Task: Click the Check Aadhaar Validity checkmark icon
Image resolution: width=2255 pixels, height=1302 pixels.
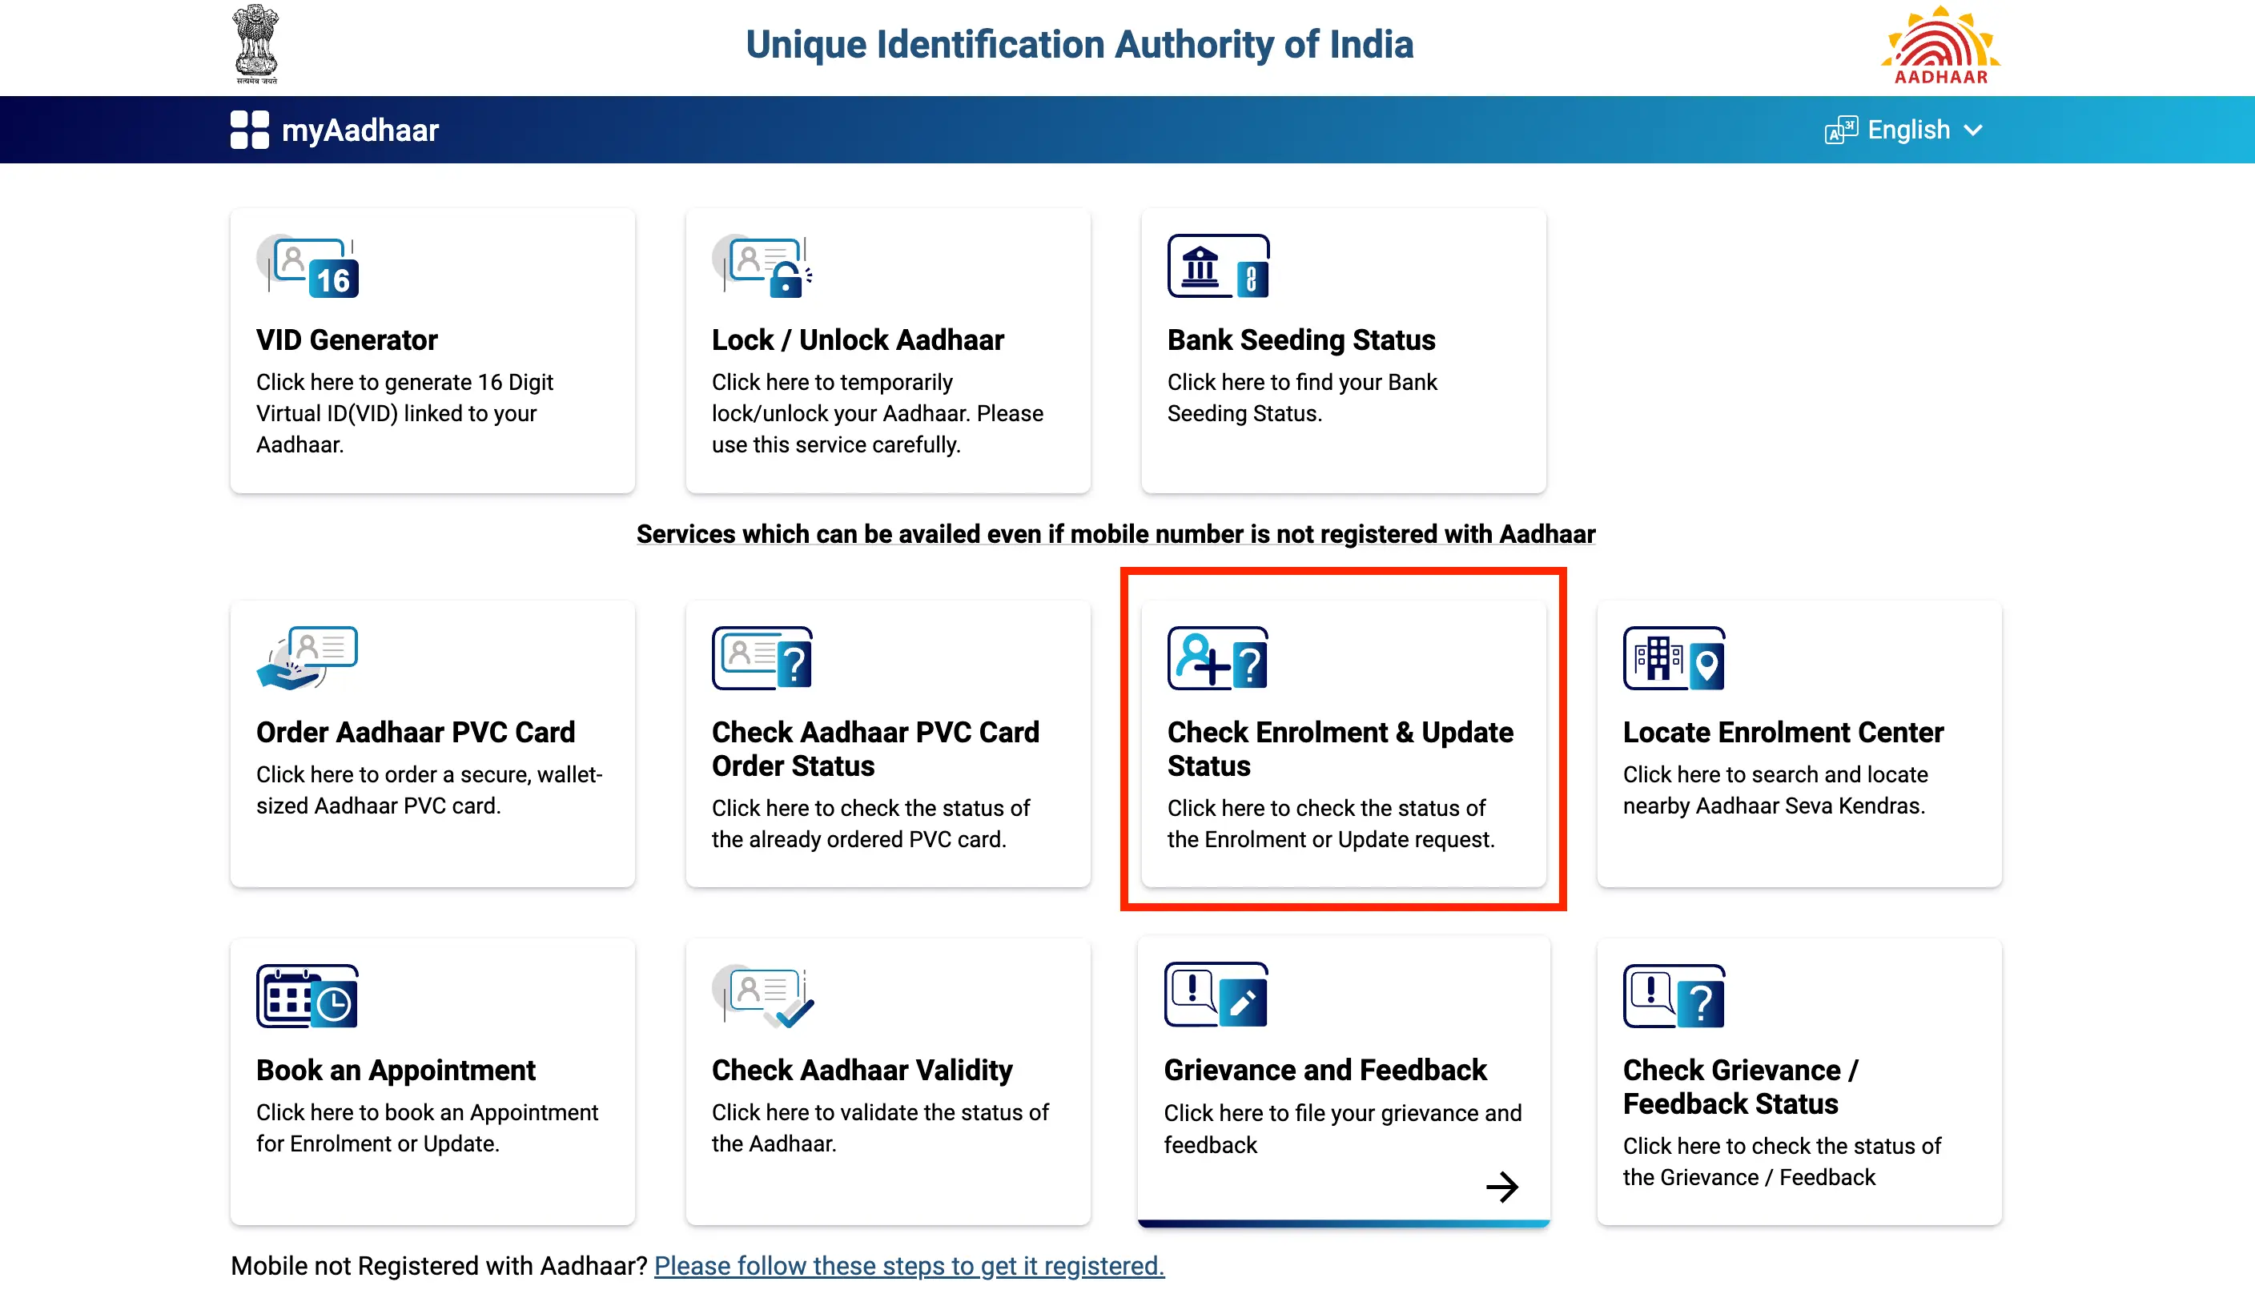Action: tap(795, 1013)
